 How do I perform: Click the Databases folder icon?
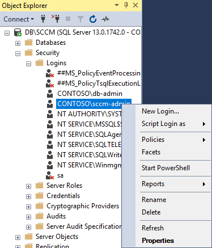coord(28,43)
